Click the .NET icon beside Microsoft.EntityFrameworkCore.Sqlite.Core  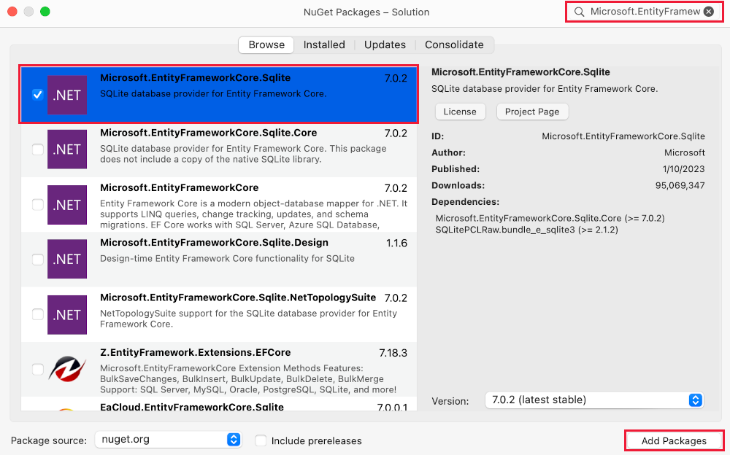(x=66, y=149)
